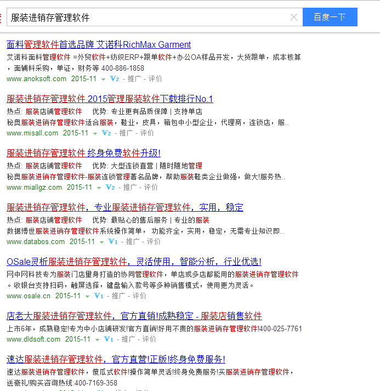This screenshot has height=391, width=380.
Task: Expand the dropdown arrow beside www.miallgz.com
Action: [99, 188]
